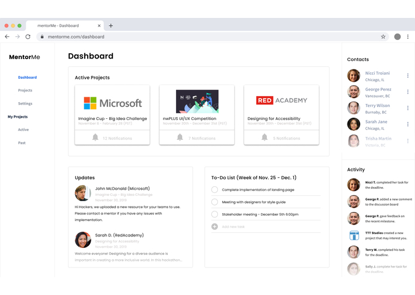Click bell icon beside 5 Notifications
This screenshot has width=415, height=295.
coord(265,137)
